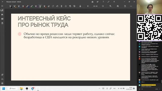162x91 pixels.
Task: Select the black pen tool
Action: click(x=10, y=6)
